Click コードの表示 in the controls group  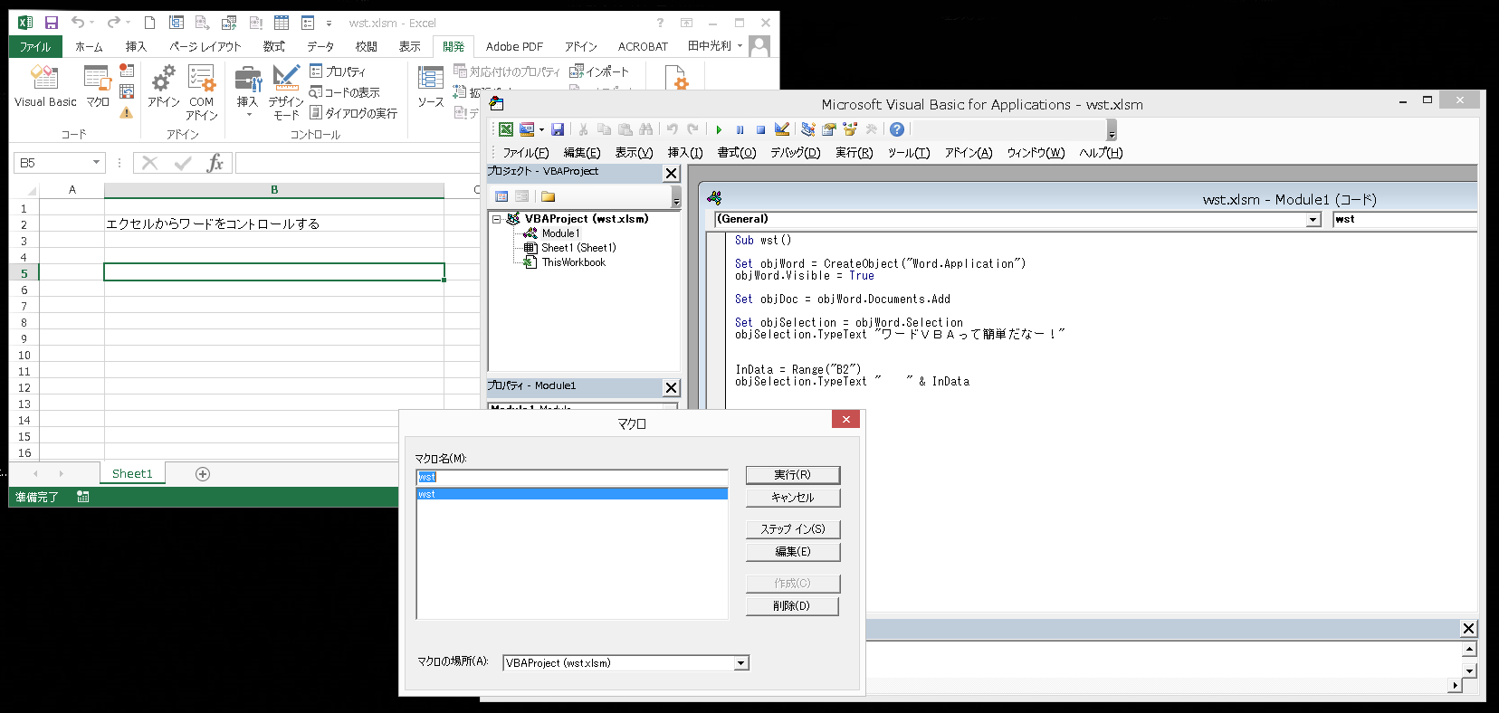point(345,92)
